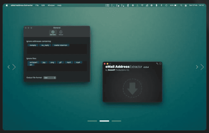This screenshot has width=209, height=133.
Task: Go to the third slide indicator bar
Action: click(116, 121)
